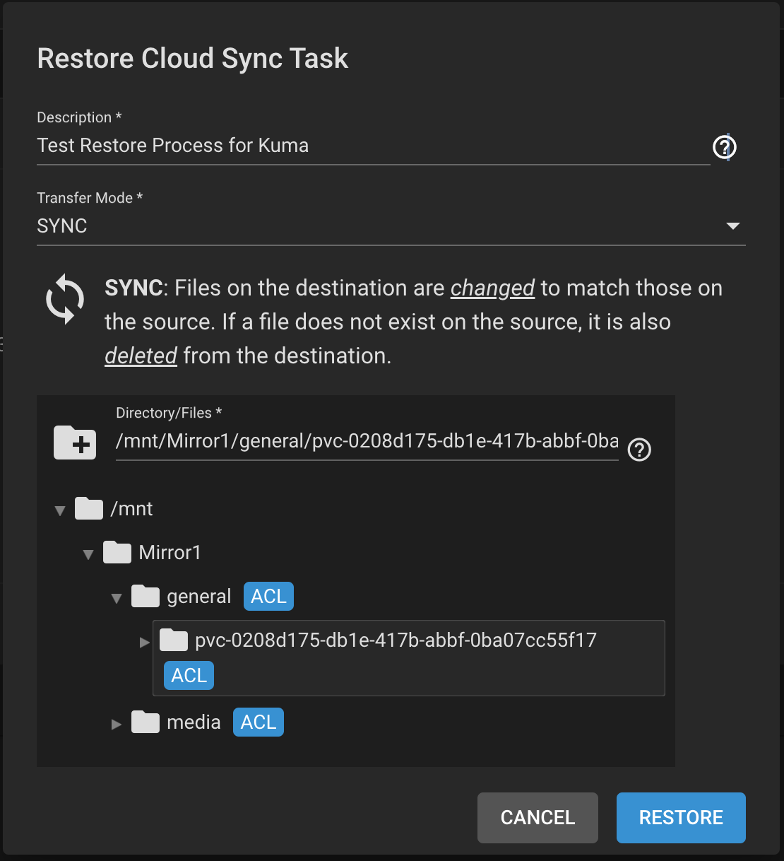Click the help icon beside Directory/Files field
Viewport: 784px width, 861px height.
coord(639,450)
